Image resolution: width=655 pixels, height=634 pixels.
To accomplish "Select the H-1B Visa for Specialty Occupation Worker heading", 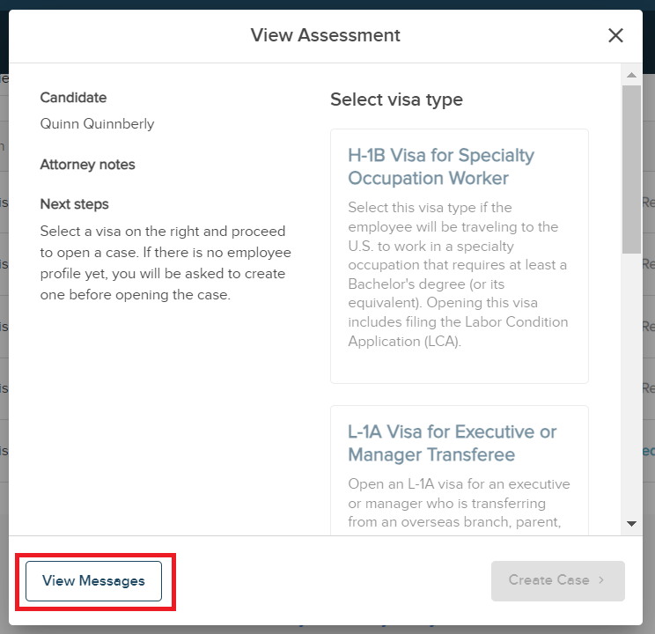I will click(x=441, y=166).
